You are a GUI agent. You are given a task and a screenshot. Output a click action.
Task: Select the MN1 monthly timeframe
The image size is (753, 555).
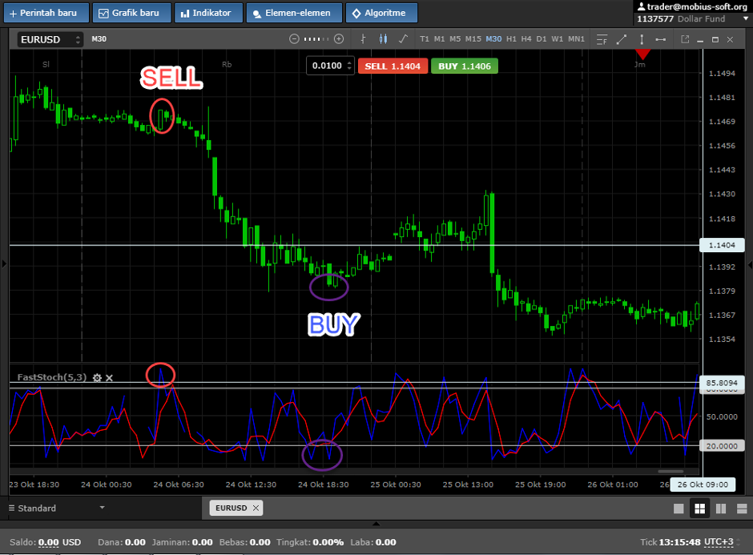point(576,39)
